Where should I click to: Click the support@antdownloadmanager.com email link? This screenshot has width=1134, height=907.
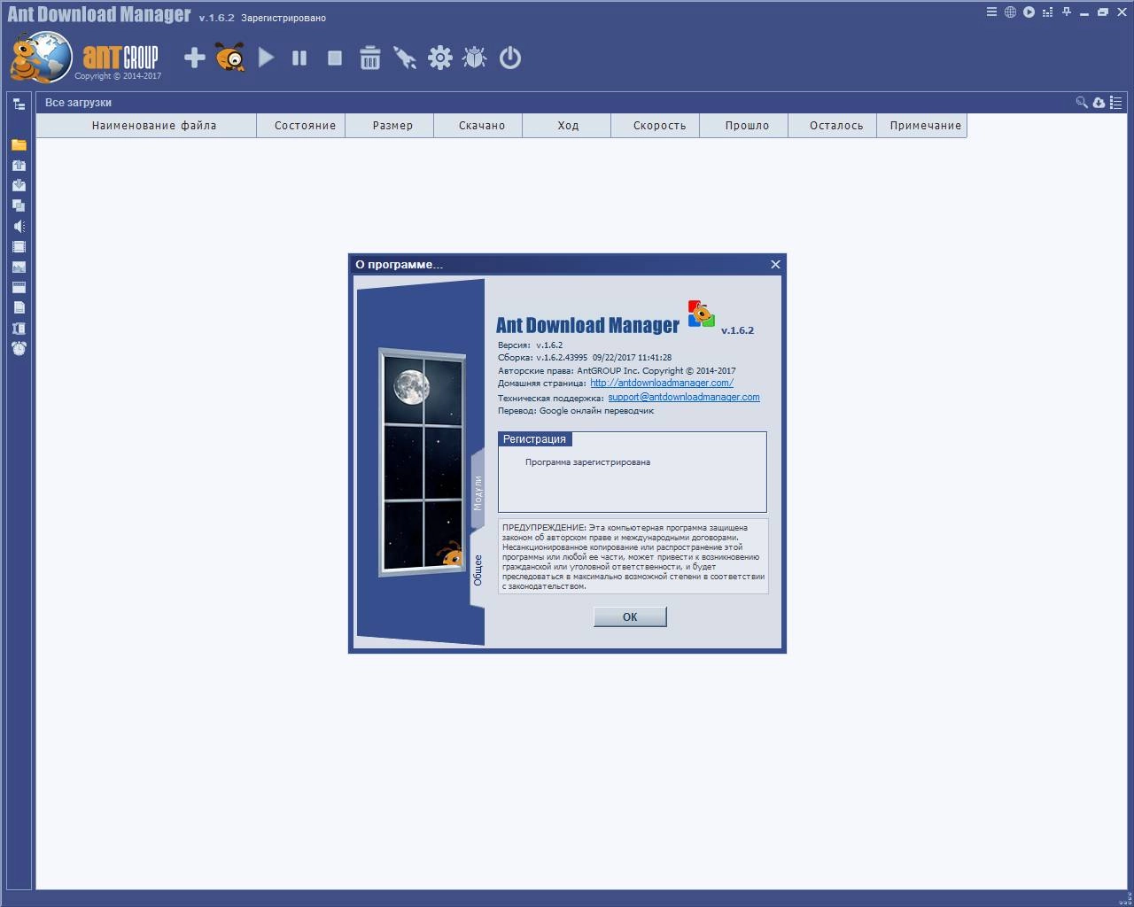[x=684, y=397]
